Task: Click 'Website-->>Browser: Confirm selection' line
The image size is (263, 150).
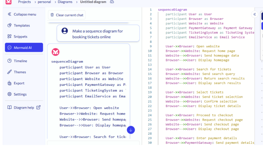Action: tap(201, 102)
